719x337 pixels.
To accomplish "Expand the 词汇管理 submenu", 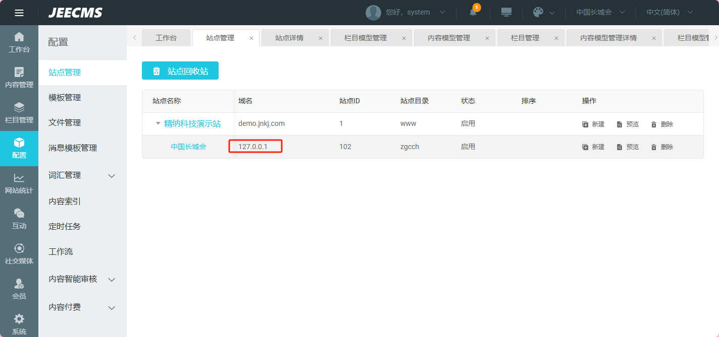I will coord(112,176).
